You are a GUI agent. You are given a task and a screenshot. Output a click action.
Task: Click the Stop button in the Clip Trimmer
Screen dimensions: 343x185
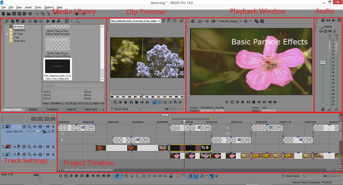(136, 102)
